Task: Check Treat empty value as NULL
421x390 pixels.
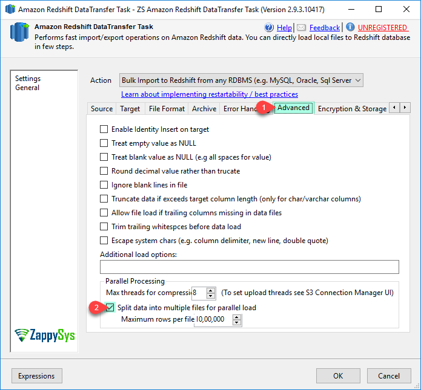Action: point(104,143)
